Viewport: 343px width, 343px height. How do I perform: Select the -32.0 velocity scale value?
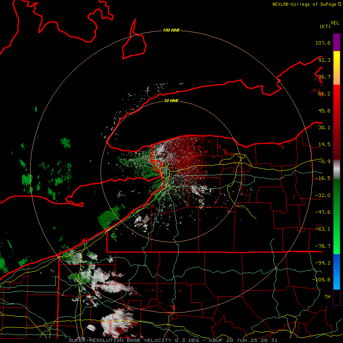point(323,196)
